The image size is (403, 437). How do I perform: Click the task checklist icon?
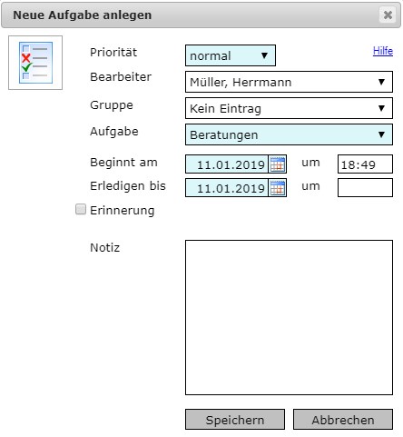point(35,63)
